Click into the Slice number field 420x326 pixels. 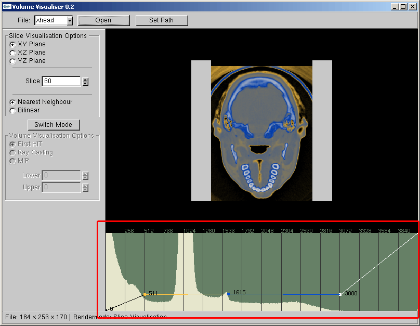coord(61,81)
